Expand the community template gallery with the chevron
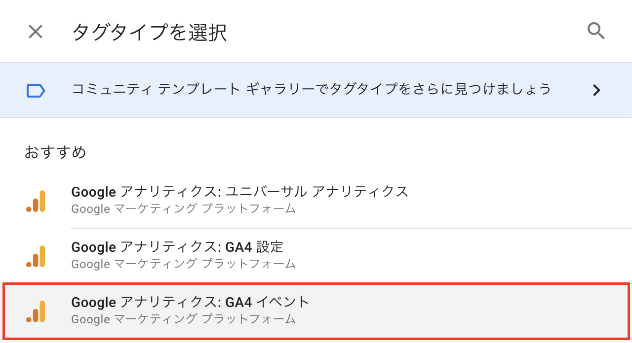 [x=596, y=90]
